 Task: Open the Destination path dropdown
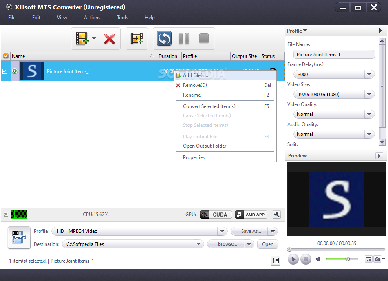(198, 244)
